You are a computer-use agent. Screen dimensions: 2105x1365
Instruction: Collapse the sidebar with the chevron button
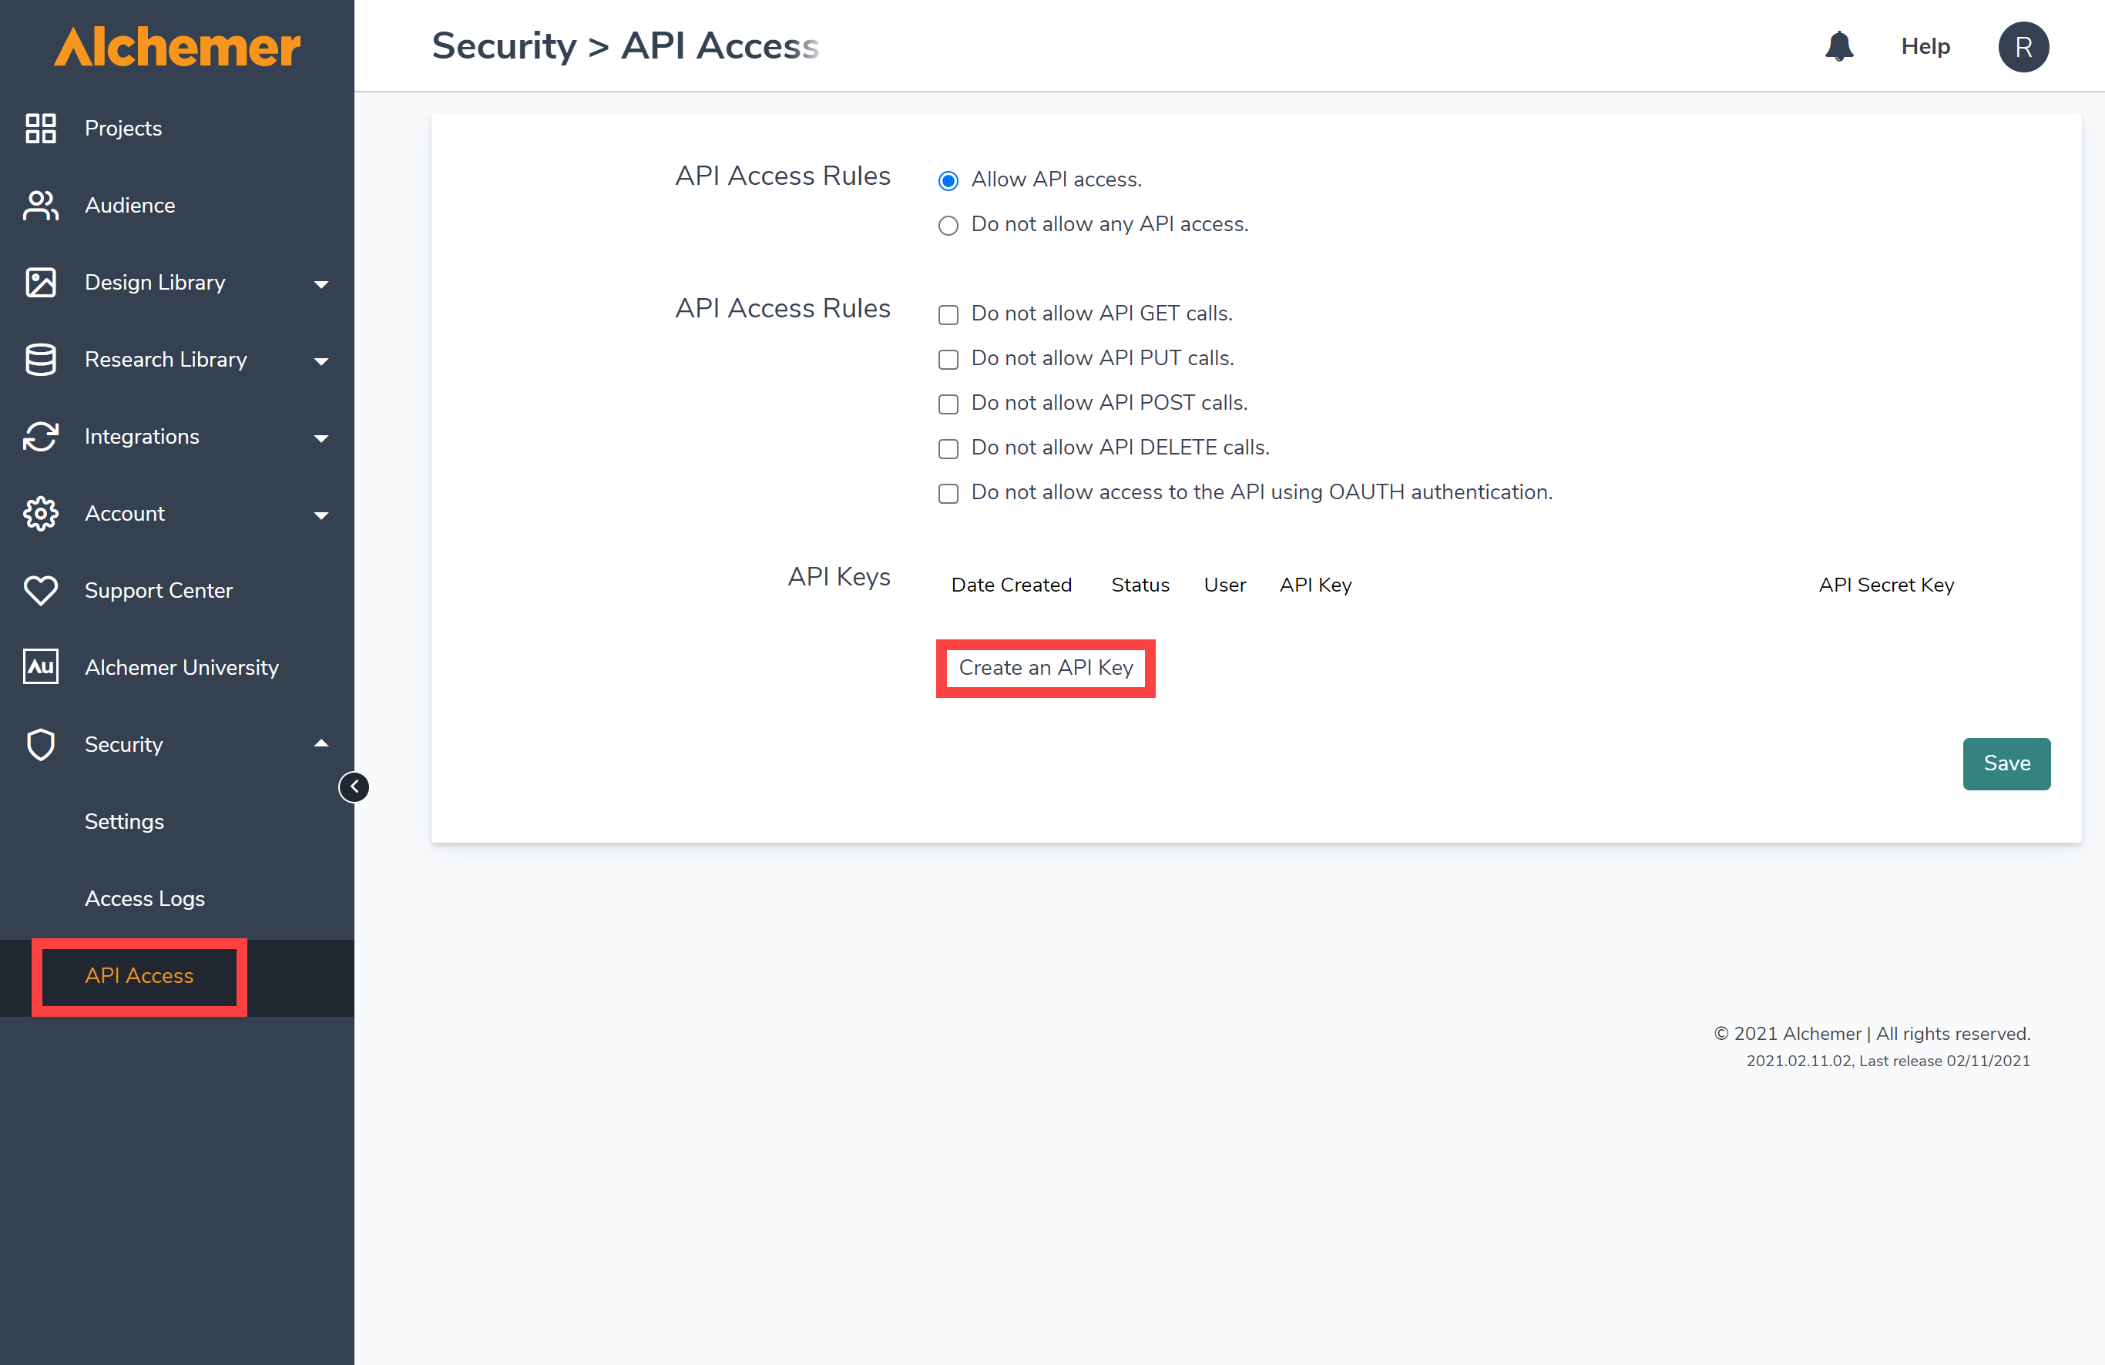point(354,786)
